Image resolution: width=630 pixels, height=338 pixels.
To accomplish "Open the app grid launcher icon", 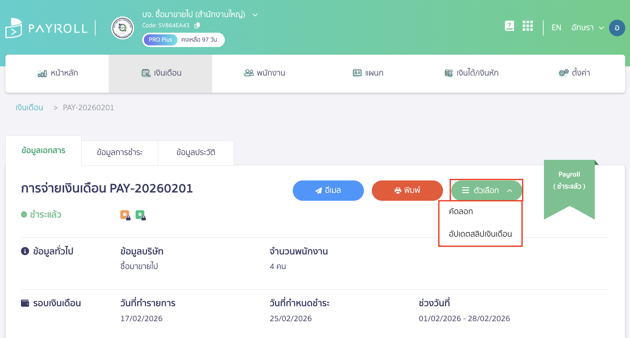I will [x=528, y=26].
